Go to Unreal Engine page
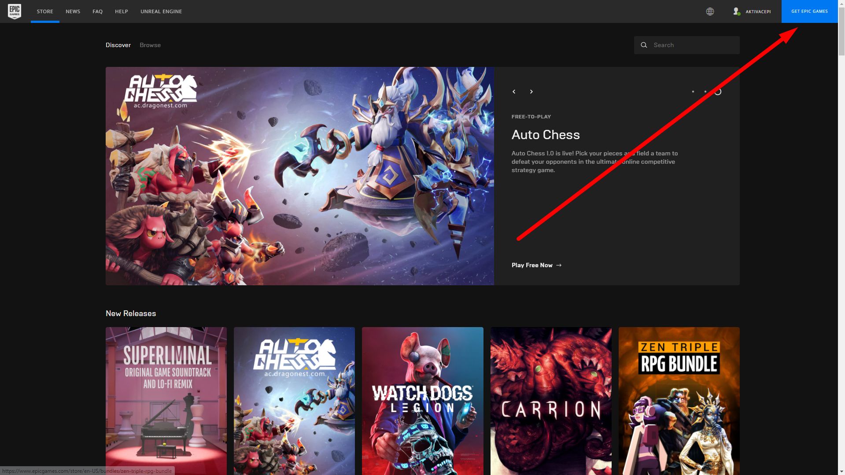The width and height of the screenshot is (845, 475). [161, 11]
